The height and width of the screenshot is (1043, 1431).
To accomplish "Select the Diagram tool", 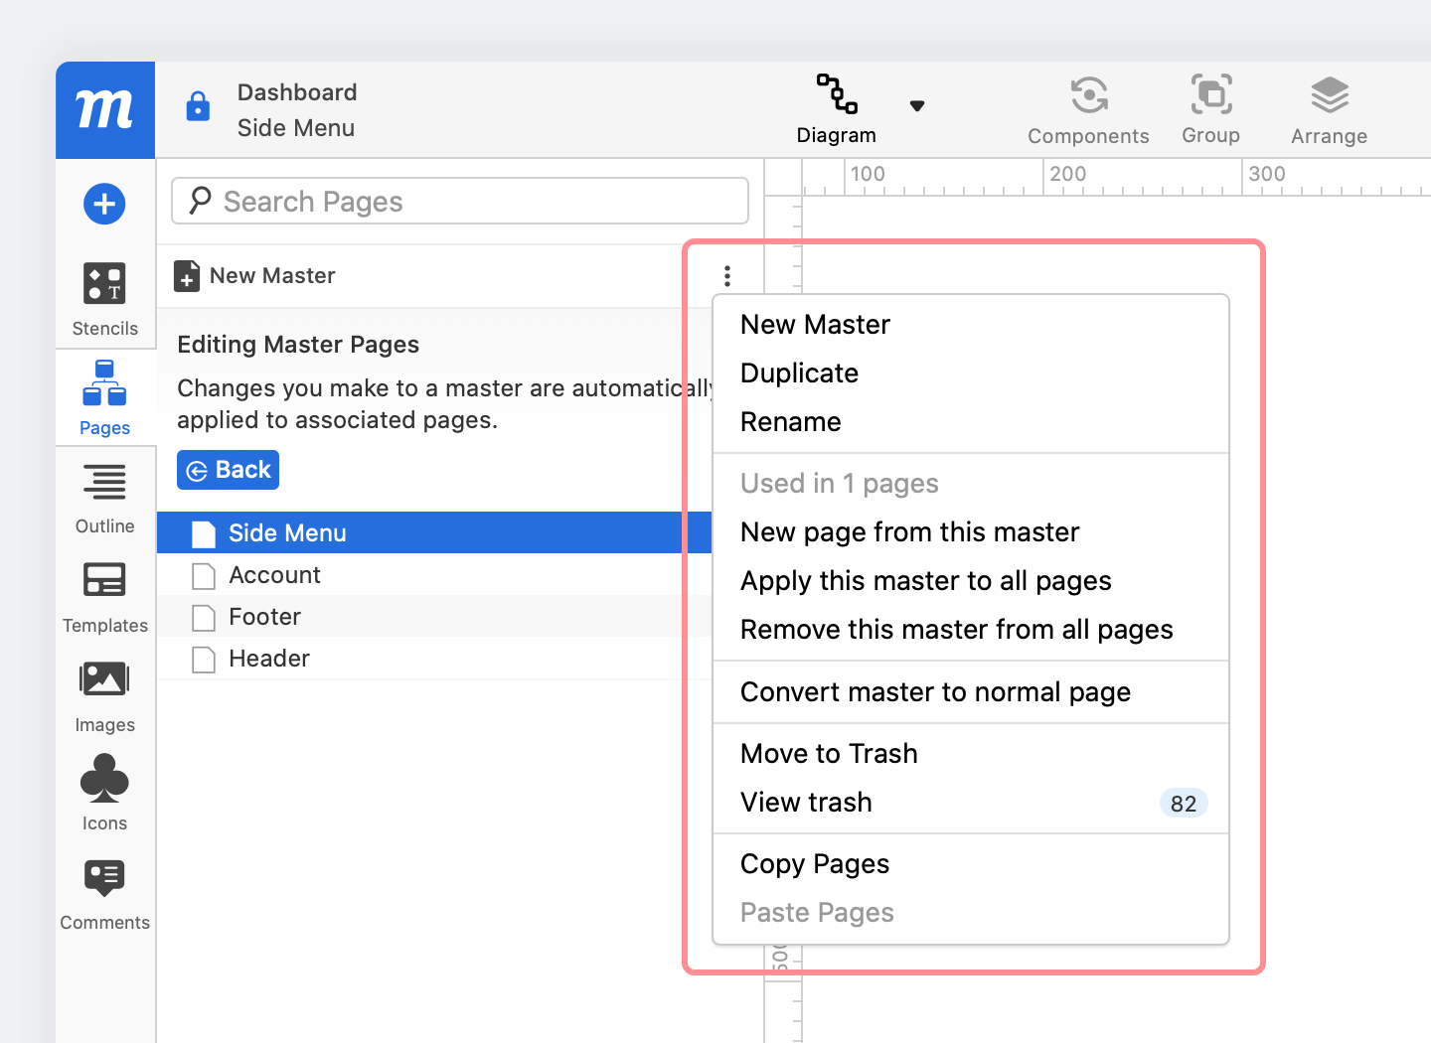I will pos(836,108).
